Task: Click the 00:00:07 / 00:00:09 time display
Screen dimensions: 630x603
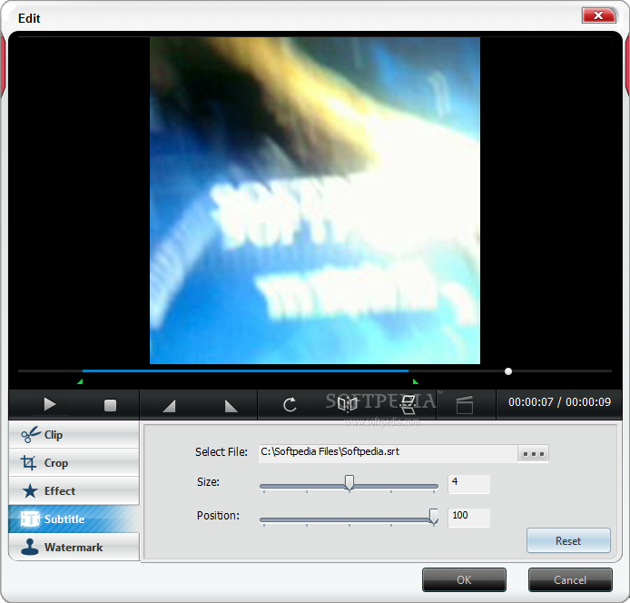Action: click(559, 402)
